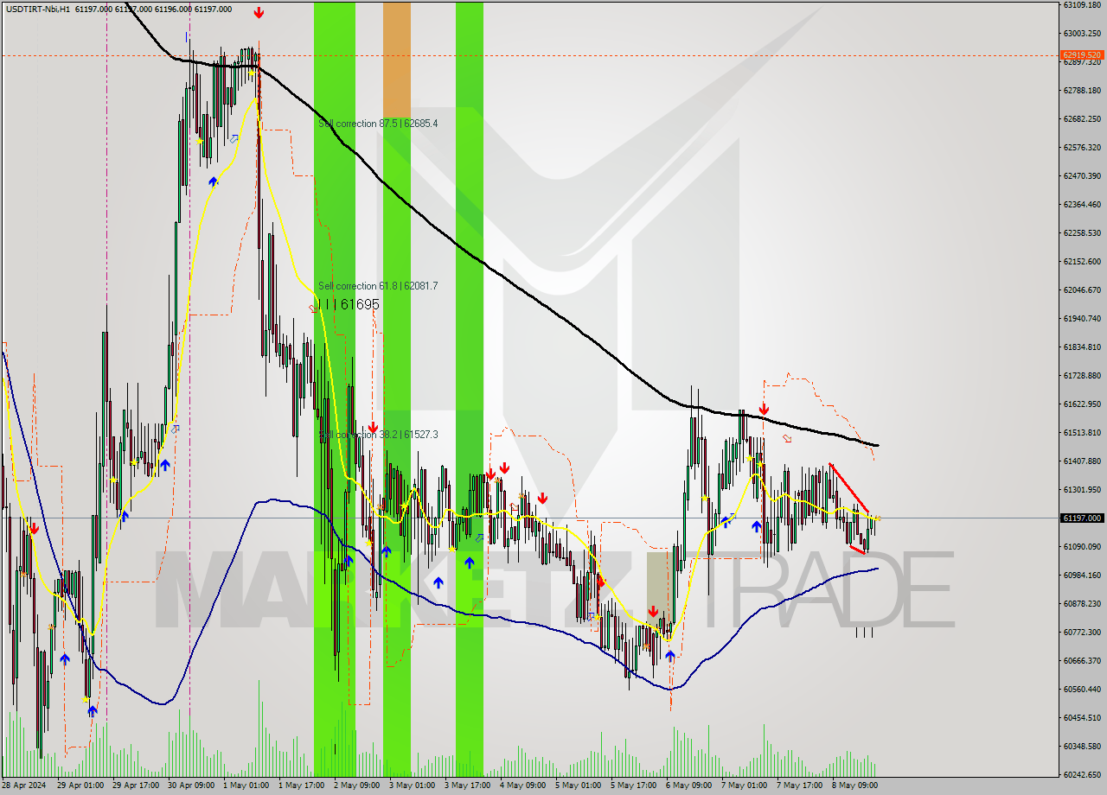Click the 60560.440 price axis value

pos(1082,689)
